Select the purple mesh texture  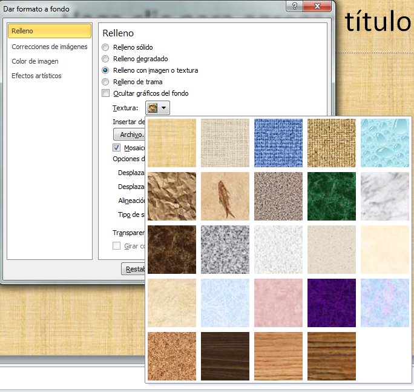[x=332, y=303]
